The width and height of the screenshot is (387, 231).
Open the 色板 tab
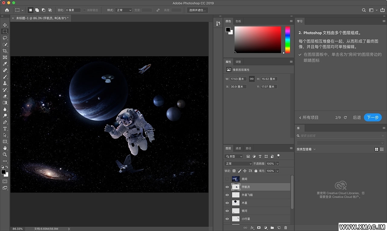(238, 21)
